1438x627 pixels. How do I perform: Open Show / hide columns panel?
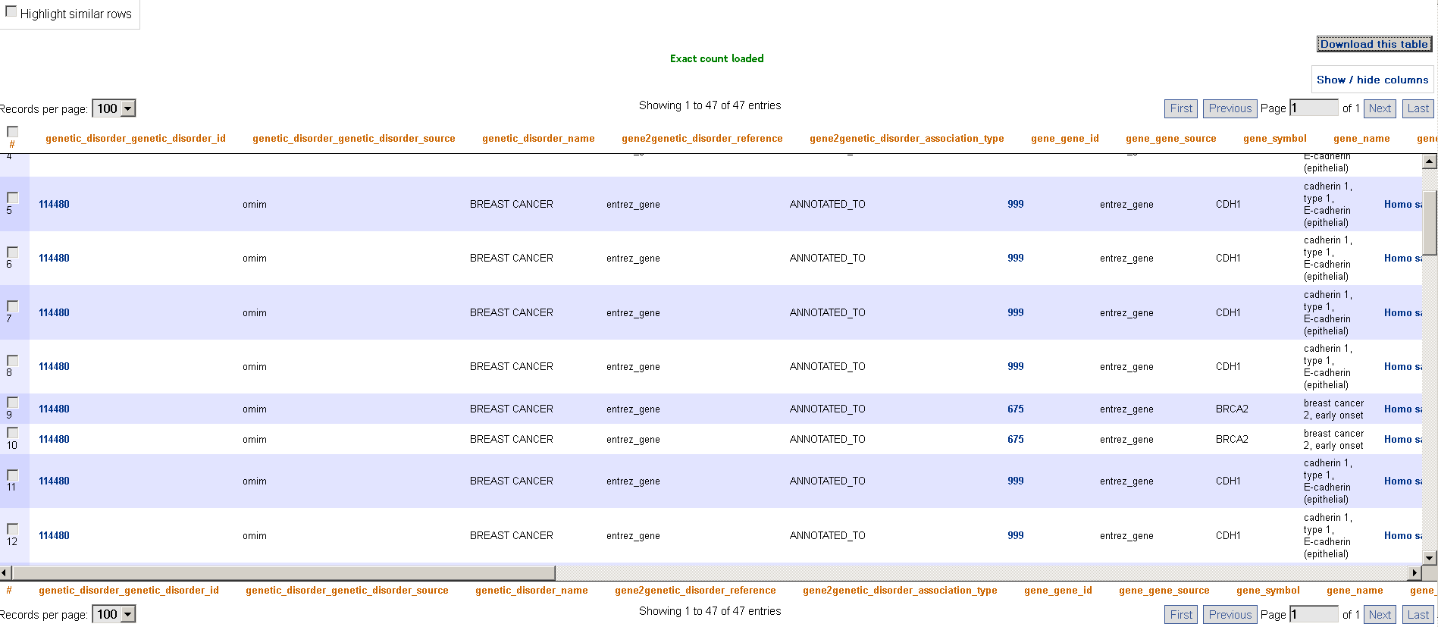pyautogui.click(x=1372, y=80)
